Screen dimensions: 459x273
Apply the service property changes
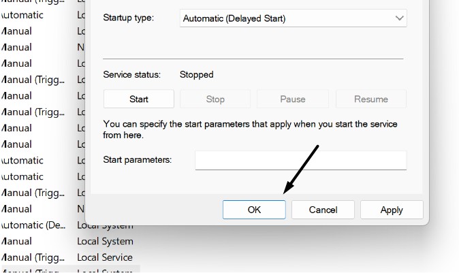(x=392, y=210)
